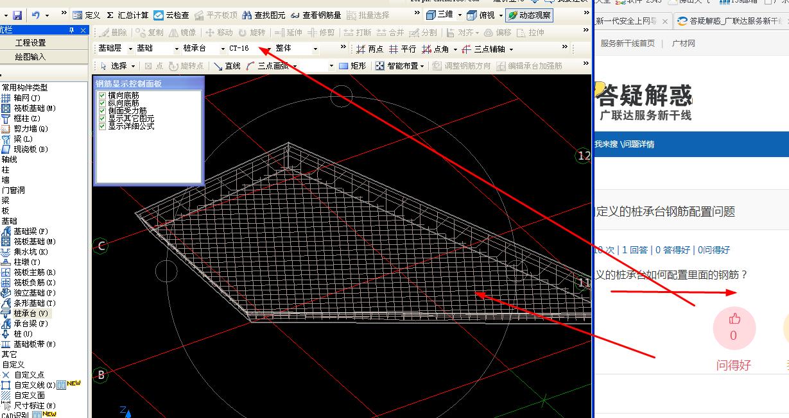Click 服务新干线首页 link in browser
789x418 pixels.
(x=627, y=44)
